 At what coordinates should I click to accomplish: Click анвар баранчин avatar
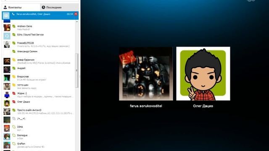7,61
